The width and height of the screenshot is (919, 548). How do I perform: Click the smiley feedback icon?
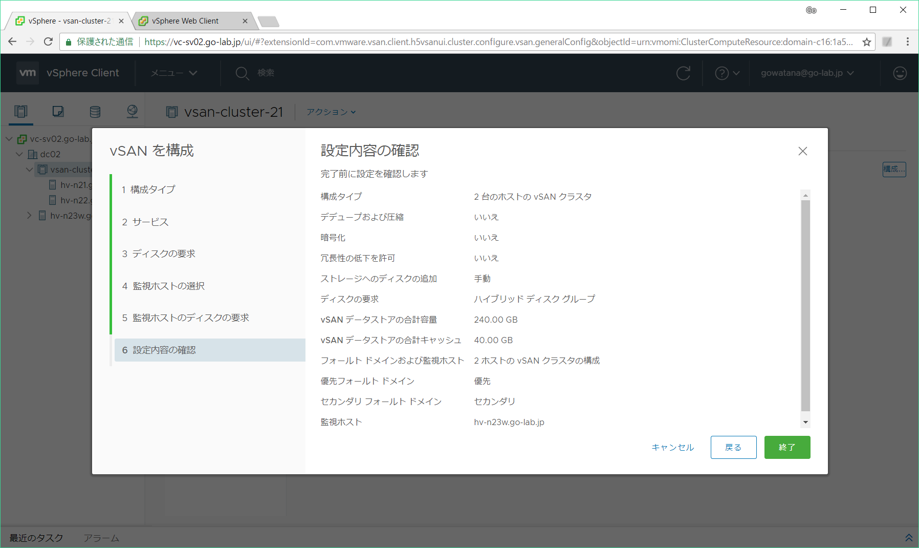click(x=900, y=73)
